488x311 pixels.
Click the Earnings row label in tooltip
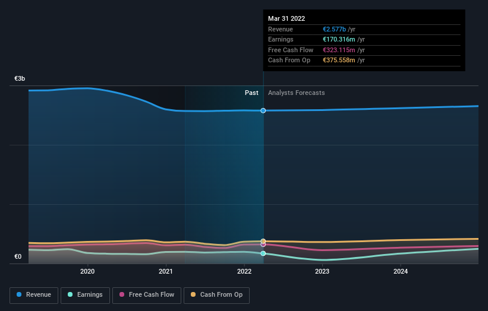[x=281, y=39]
